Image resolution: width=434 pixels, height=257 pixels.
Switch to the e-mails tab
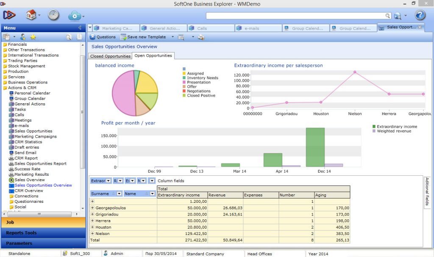(x=258, y=28)
